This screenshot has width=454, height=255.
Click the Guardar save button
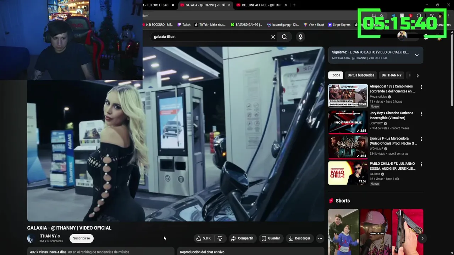point(271,238)
